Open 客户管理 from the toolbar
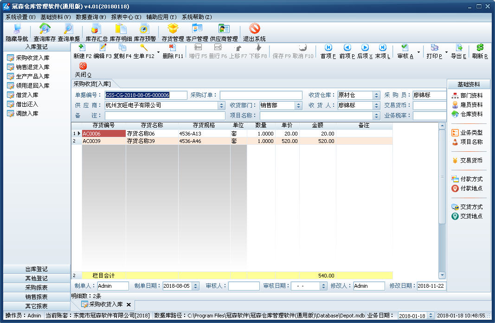 [x=197, y=32]
